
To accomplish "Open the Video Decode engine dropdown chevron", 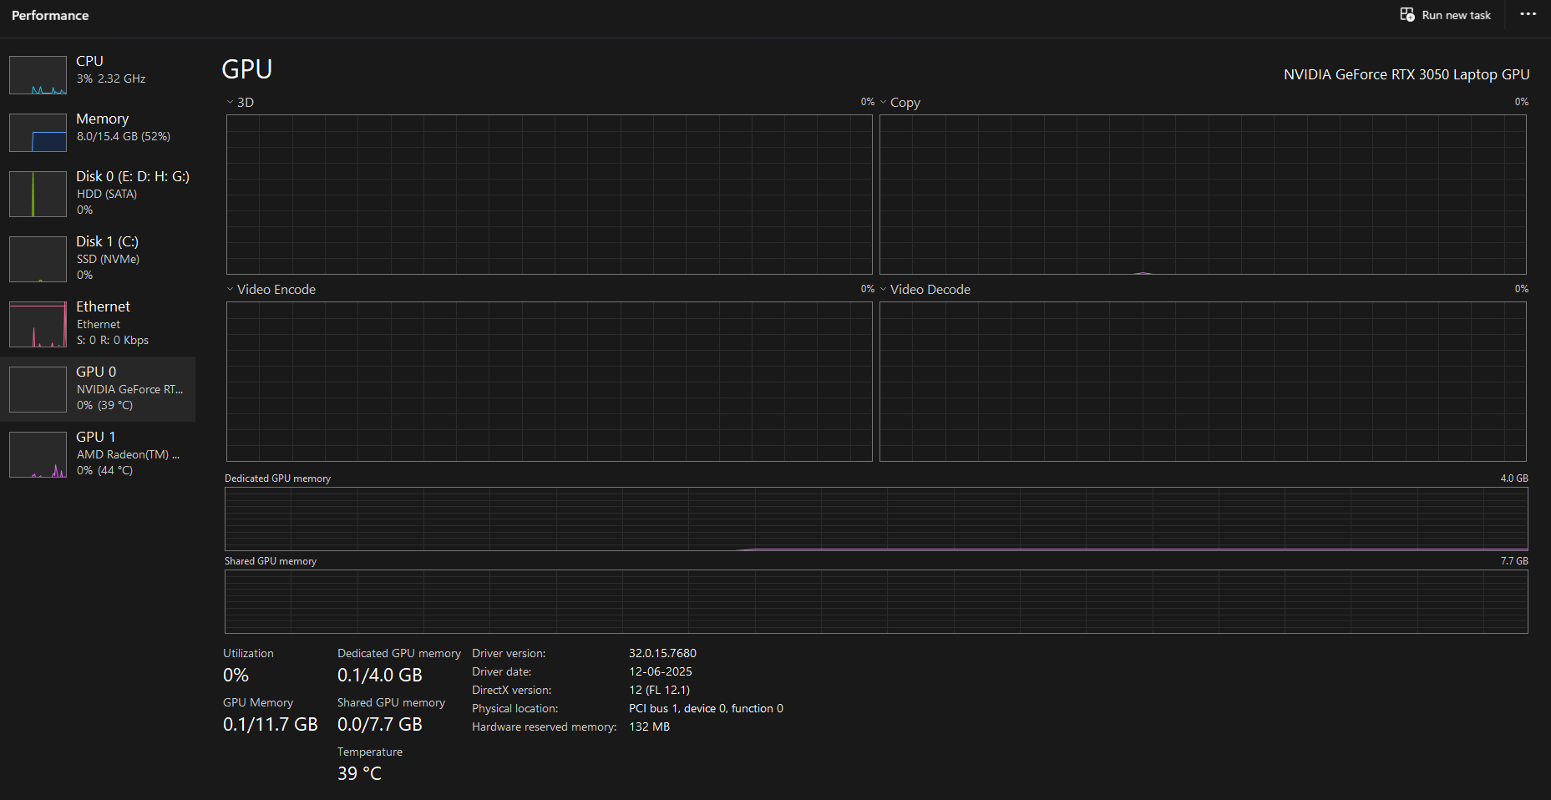I will pyautogui.click(x=883, y=289).
